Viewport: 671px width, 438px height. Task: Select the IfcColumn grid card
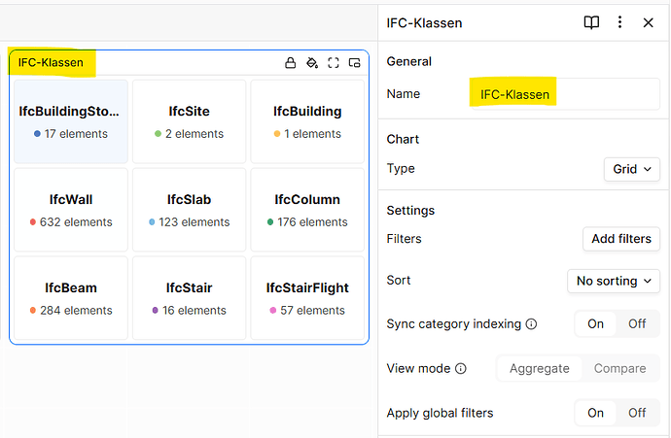307,210
